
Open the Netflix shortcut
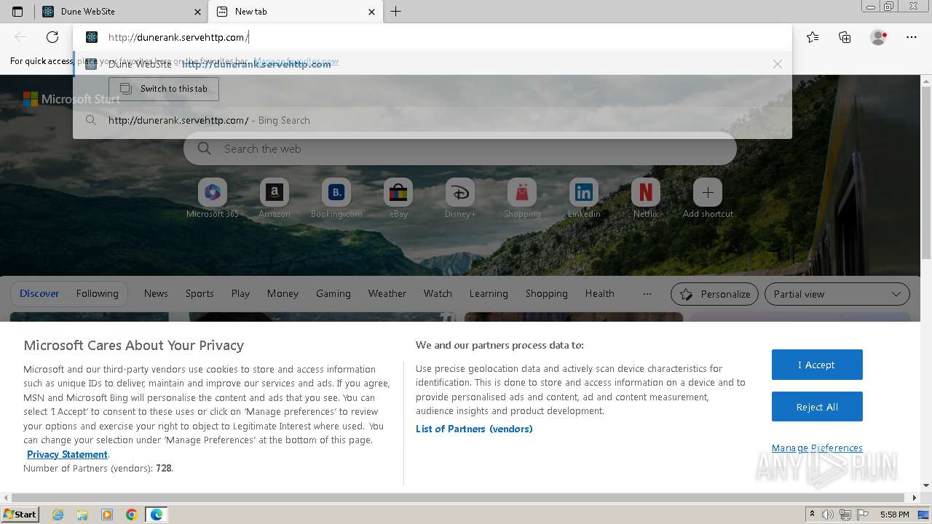tap(646, 199)
